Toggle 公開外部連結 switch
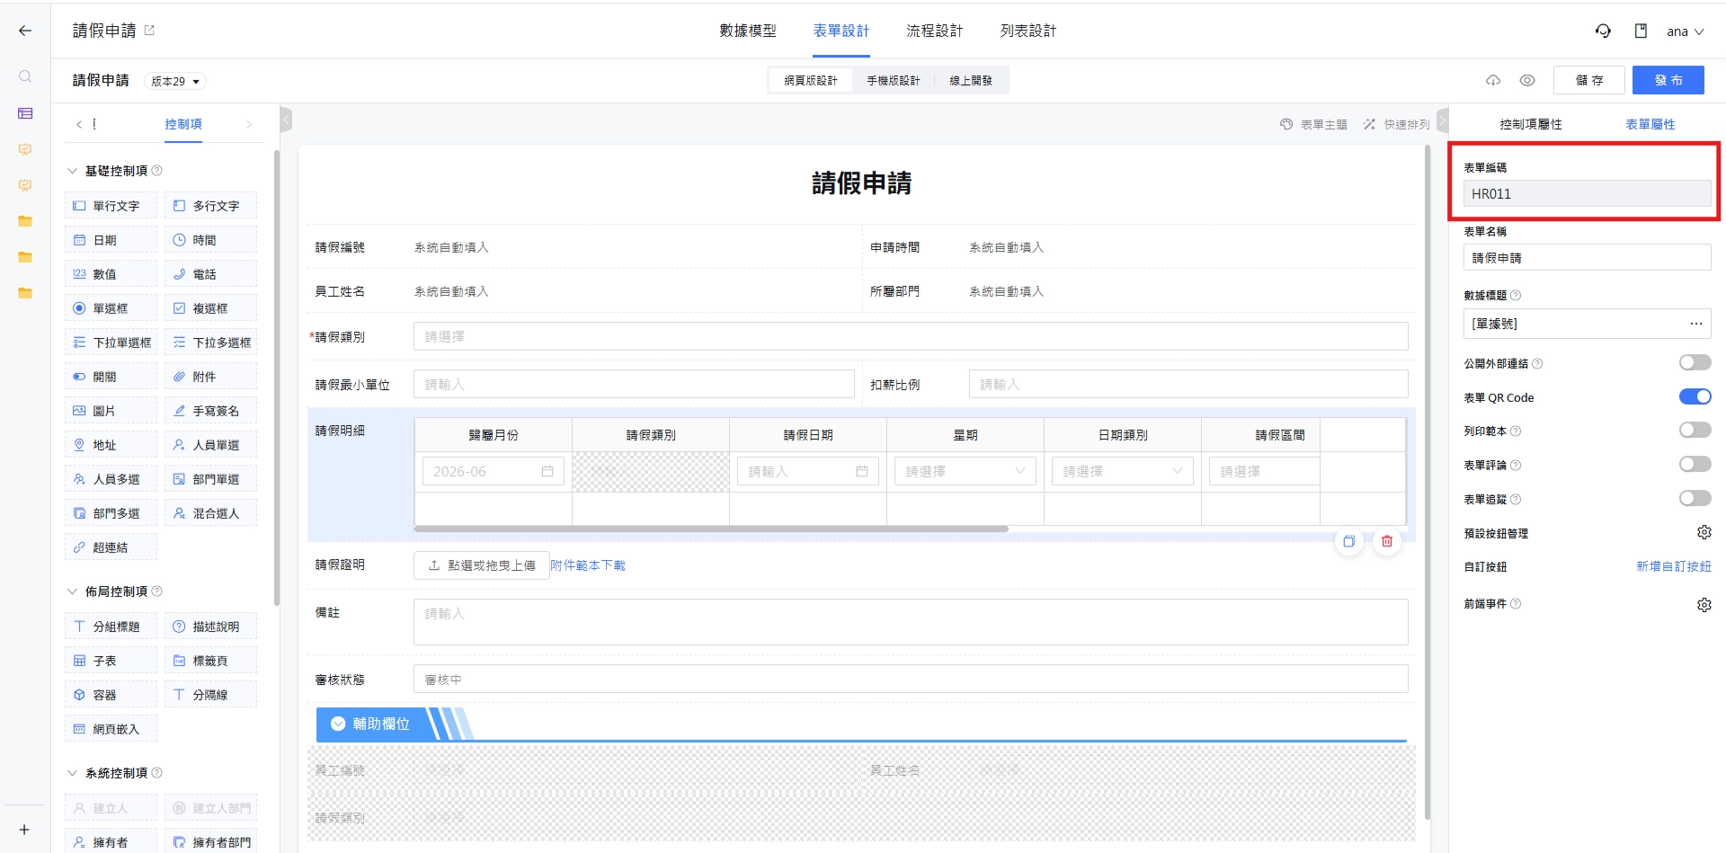Viewport: 1726px width, 853px height. coord(1695,362)
